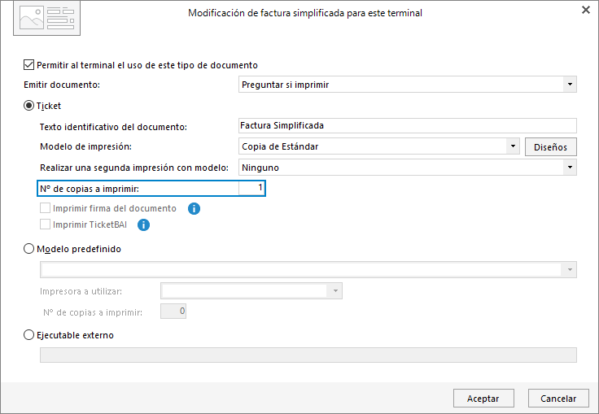Click the info icon beside Imprimir TicketBAI
The image size is (599, 414).
click(143, 225)
